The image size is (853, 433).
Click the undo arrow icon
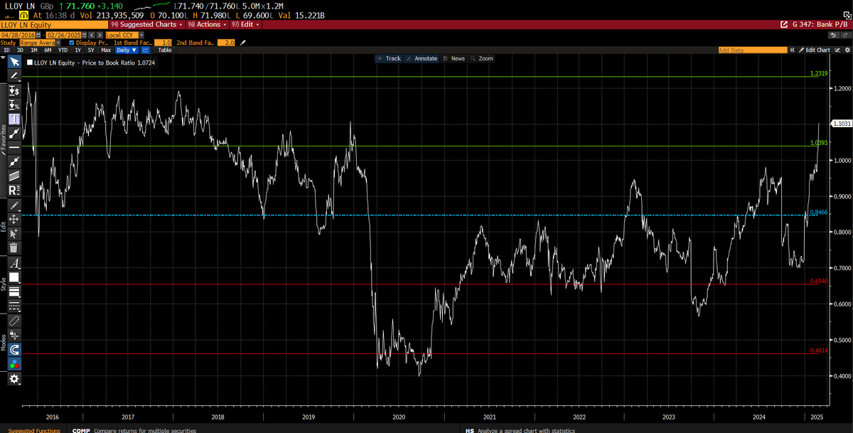tap(833, 36)
